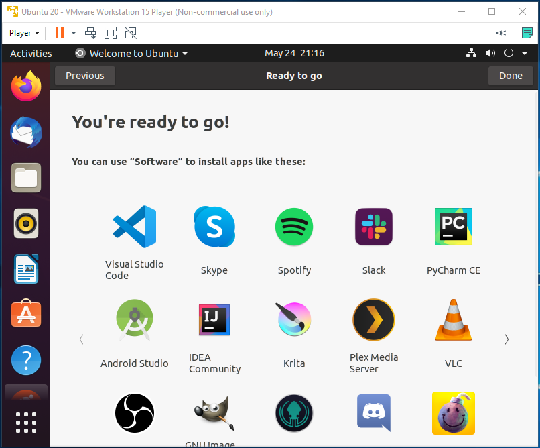The height and width of the screenshot is (448, 540).
Task: Open the Files manager from the dock
Action: [x=26, y=178]
